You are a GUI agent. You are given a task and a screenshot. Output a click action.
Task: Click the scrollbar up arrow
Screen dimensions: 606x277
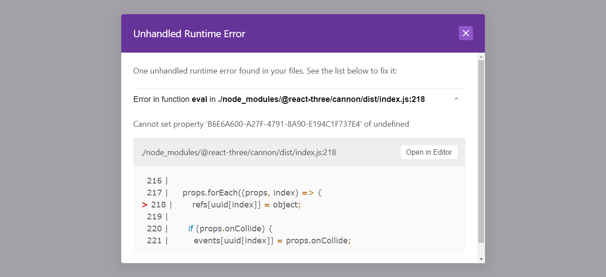(480, 56)
